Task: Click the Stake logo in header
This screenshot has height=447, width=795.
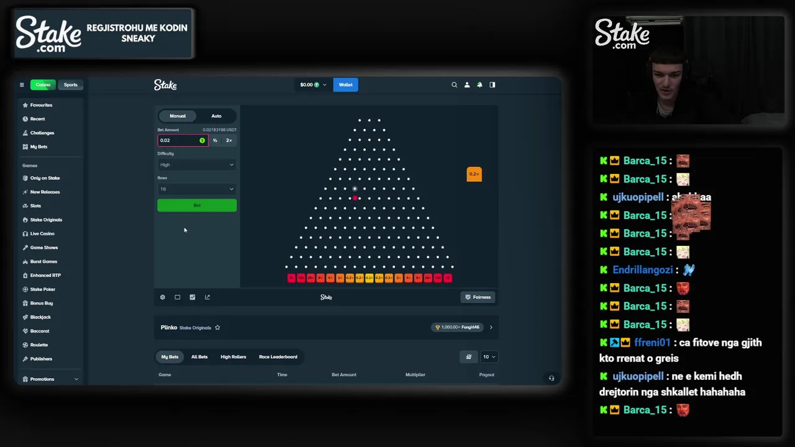Action: pos(165,85)
